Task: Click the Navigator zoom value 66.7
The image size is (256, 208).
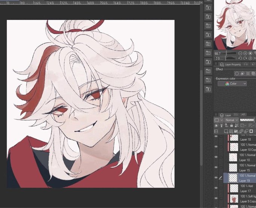Action: (218, 54)
